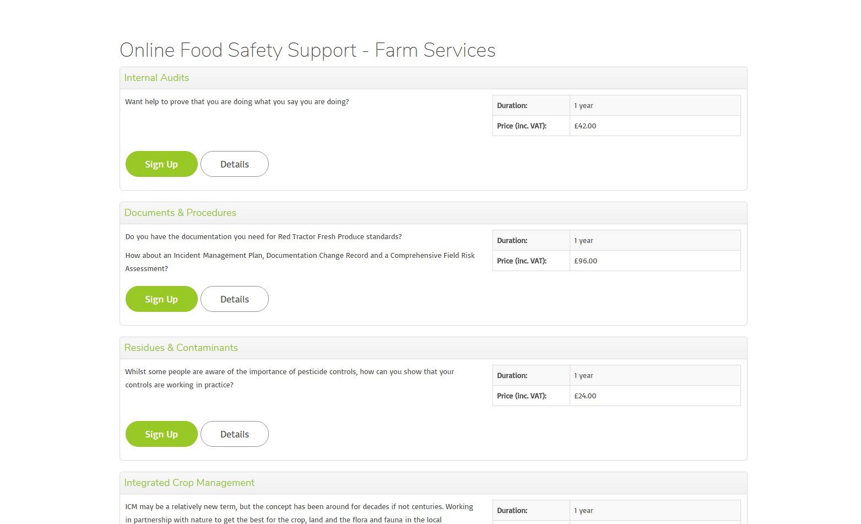Sign up for Documents & Procedures
The width and height of the screenshot is (861, 524).
pyautogui.click(x=161, y=299)
